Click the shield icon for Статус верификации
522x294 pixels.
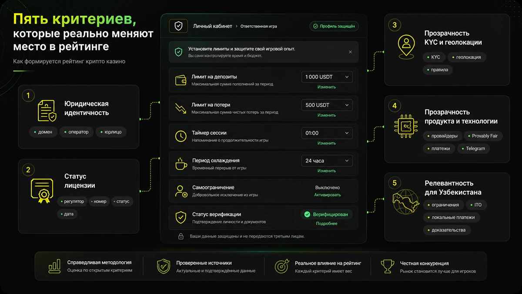click(181, 218)
